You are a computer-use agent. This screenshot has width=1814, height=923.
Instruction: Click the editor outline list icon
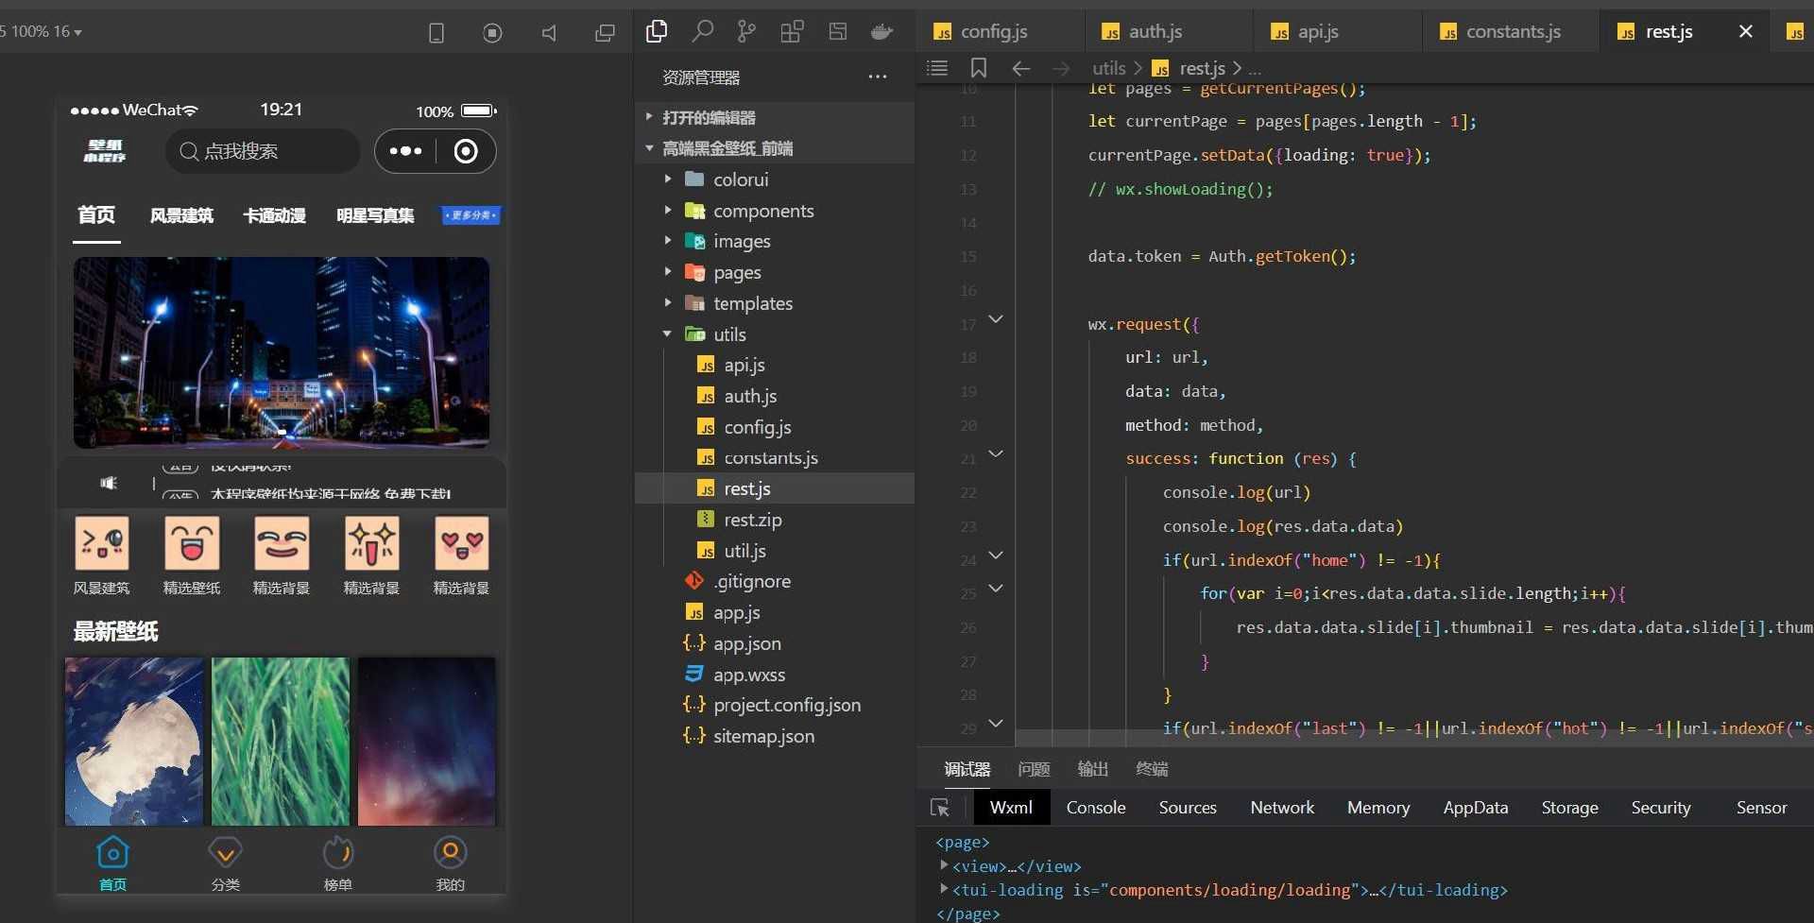pyautogui.click(x=937, y=68)
